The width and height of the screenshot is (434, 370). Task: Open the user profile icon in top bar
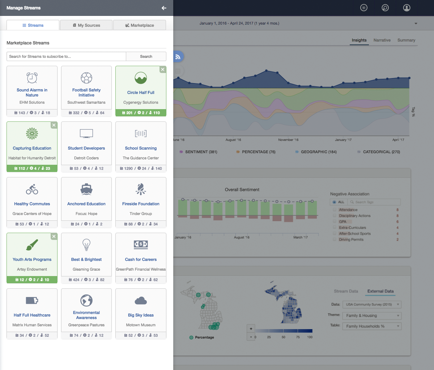(407, 8)
